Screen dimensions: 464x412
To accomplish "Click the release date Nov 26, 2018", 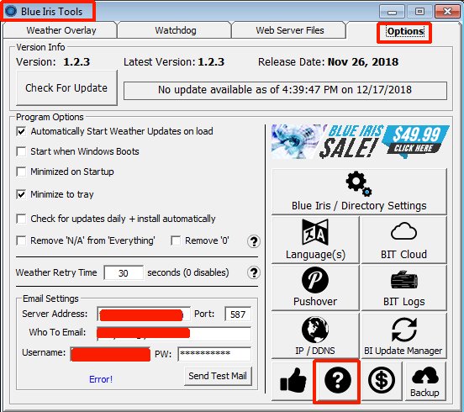I will (363, 62).
